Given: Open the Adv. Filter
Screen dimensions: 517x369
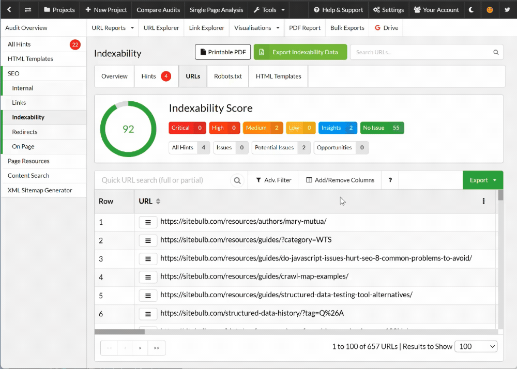Looking at the screenshot, I should coord(273,180).
